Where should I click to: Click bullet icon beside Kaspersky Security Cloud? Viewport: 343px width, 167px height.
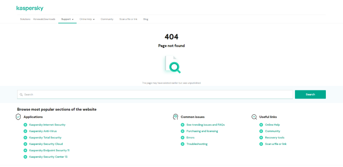point(25,144)
